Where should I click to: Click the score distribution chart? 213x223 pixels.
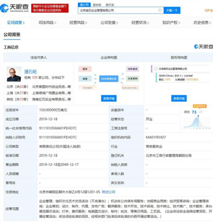click(197, 122)
